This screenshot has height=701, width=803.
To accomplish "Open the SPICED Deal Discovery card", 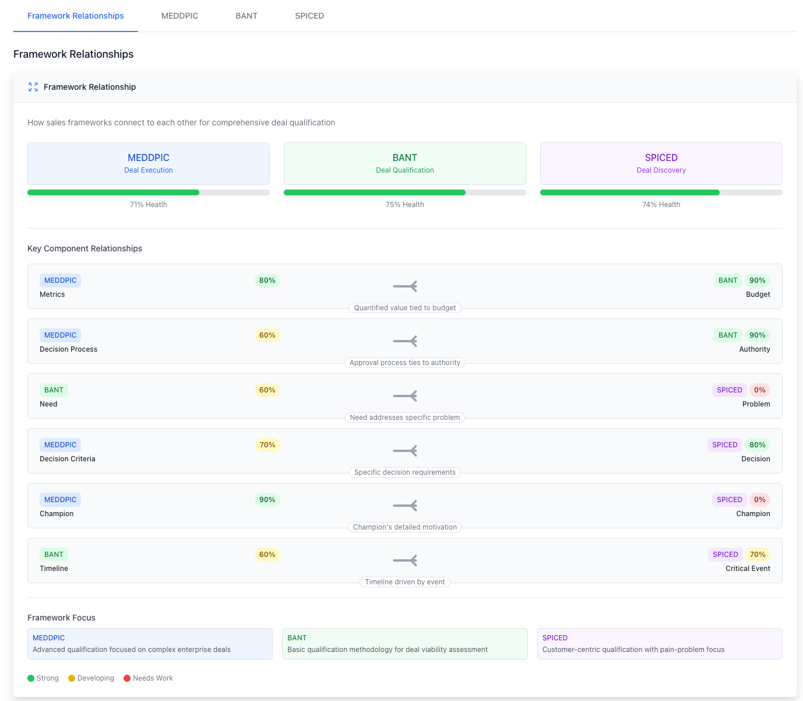I will click(661, 163).
